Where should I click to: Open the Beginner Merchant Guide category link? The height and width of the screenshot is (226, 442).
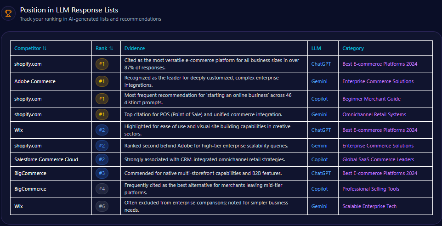click(371, 99)
